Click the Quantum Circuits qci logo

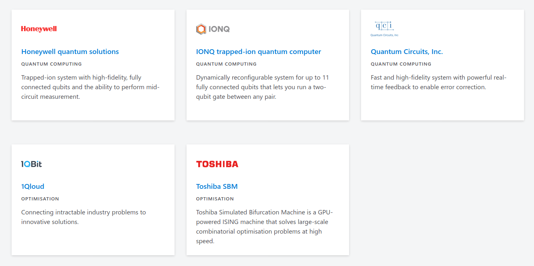click(384, 29)
